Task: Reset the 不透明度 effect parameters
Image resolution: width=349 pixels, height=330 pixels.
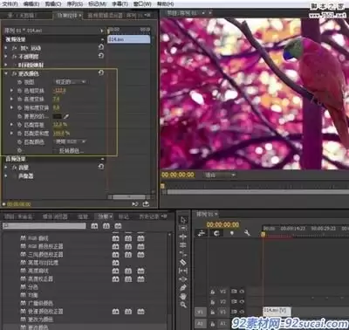Action: [x=101, y=56]
